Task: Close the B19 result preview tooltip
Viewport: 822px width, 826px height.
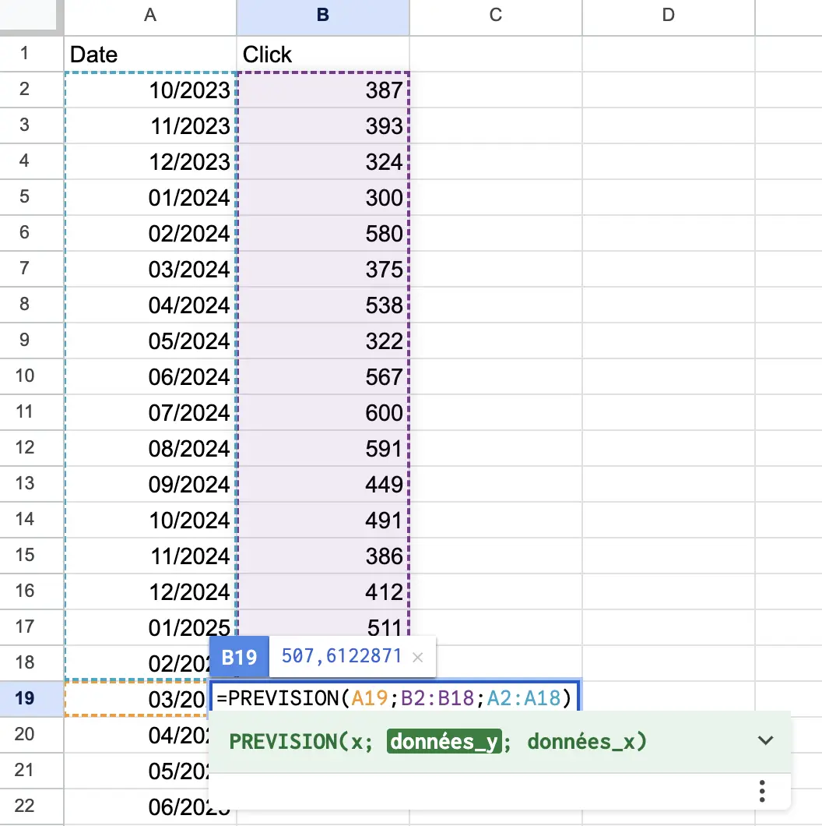Action: pos(417,658)
